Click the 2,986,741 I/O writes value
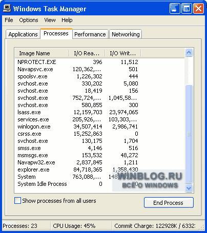 tap(125, 126)
